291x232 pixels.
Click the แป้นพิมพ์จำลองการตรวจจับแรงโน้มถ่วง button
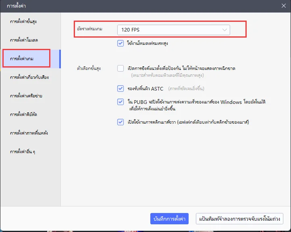click(x=239, y=219)
